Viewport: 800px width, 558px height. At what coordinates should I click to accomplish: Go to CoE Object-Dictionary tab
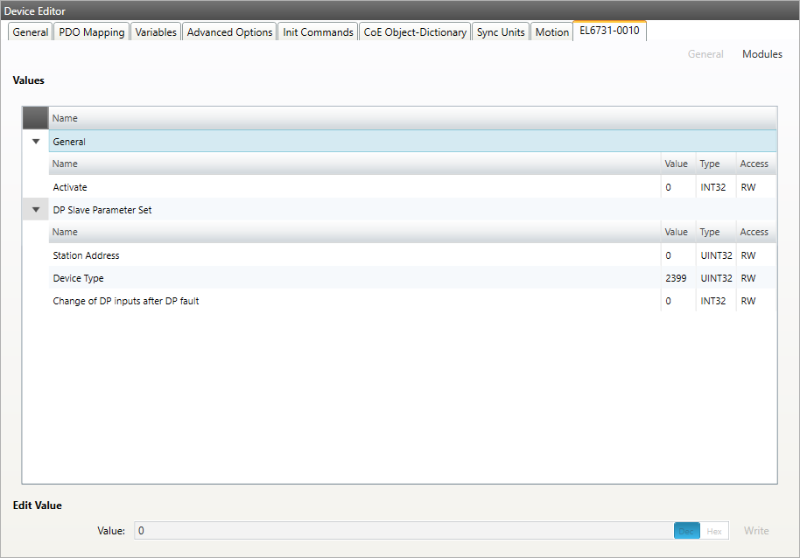pos(415,32)
